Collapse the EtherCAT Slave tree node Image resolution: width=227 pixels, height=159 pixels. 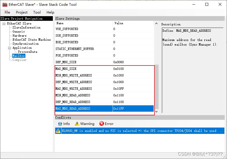point(4,24)
